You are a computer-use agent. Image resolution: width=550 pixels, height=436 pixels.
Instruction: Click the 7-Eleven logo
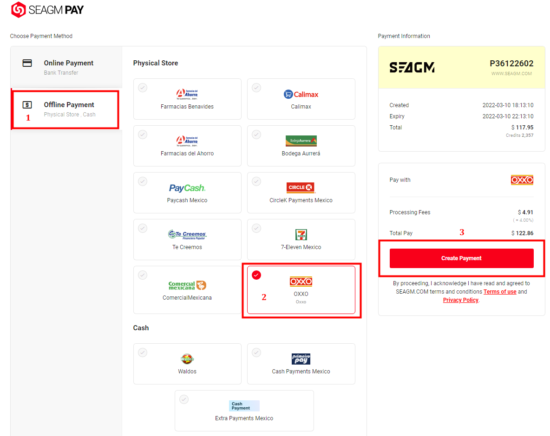tap(301, 235)
